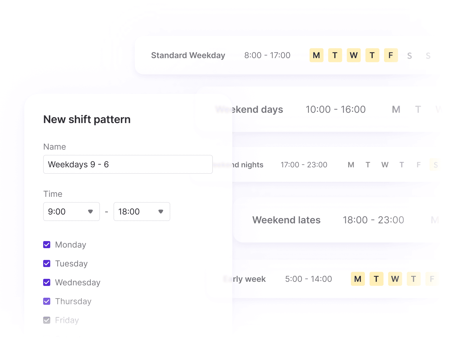Uncheck the Monday checkbox
This screenshot has width=454, height=347.
click(x=47, y=245)
